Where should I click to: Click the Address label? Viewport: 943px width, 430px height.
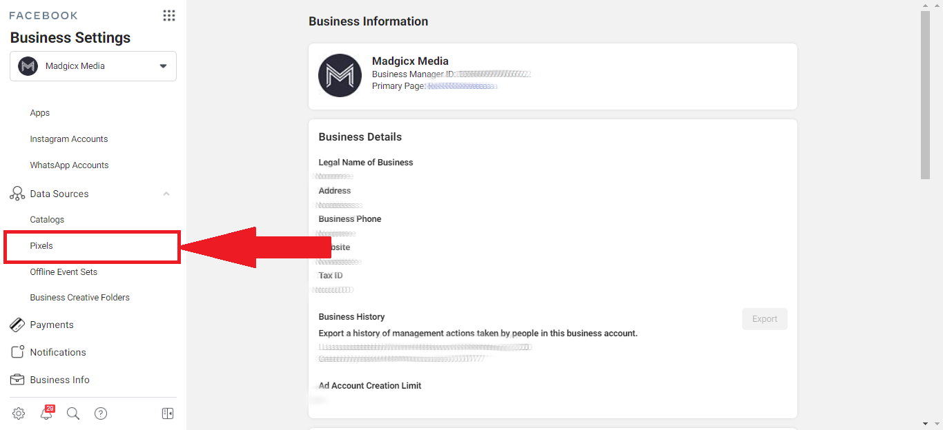click(335, 191)
